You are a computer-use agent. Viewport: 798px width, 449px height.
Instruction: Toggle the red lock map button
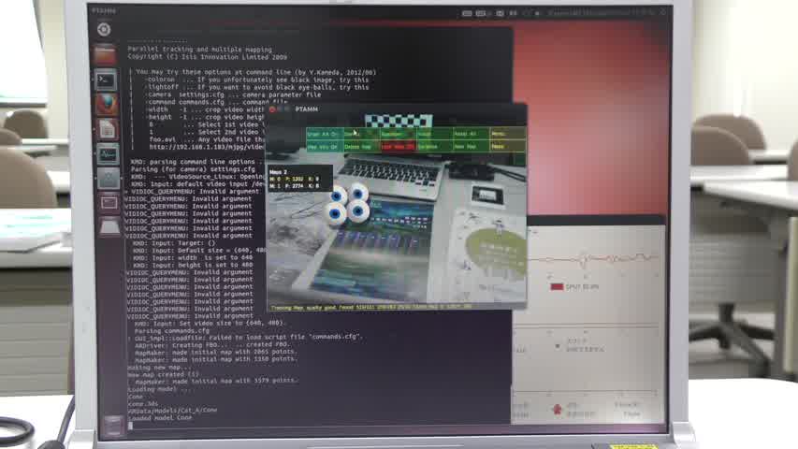(398, 147)
